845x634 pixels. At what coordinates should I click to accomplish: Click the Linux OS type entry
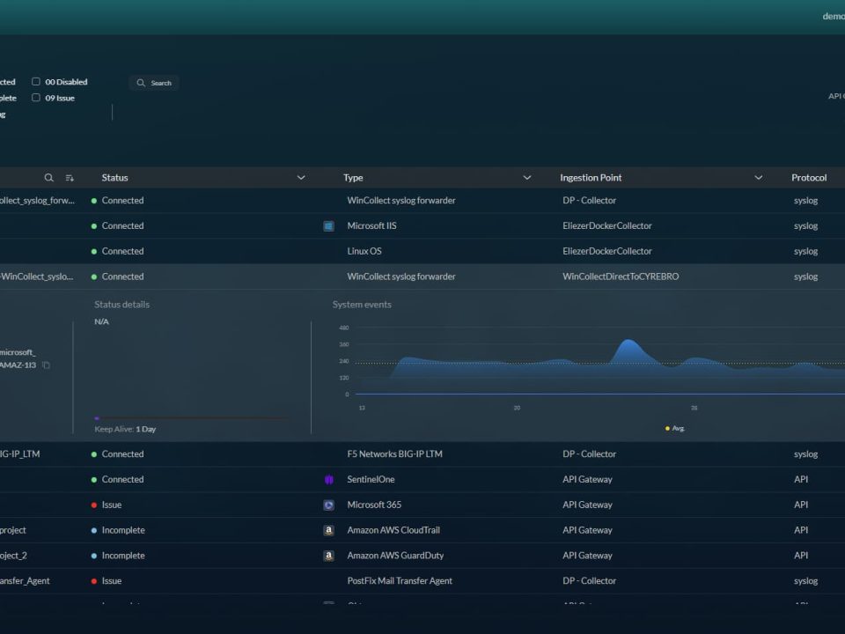(364, 251)
